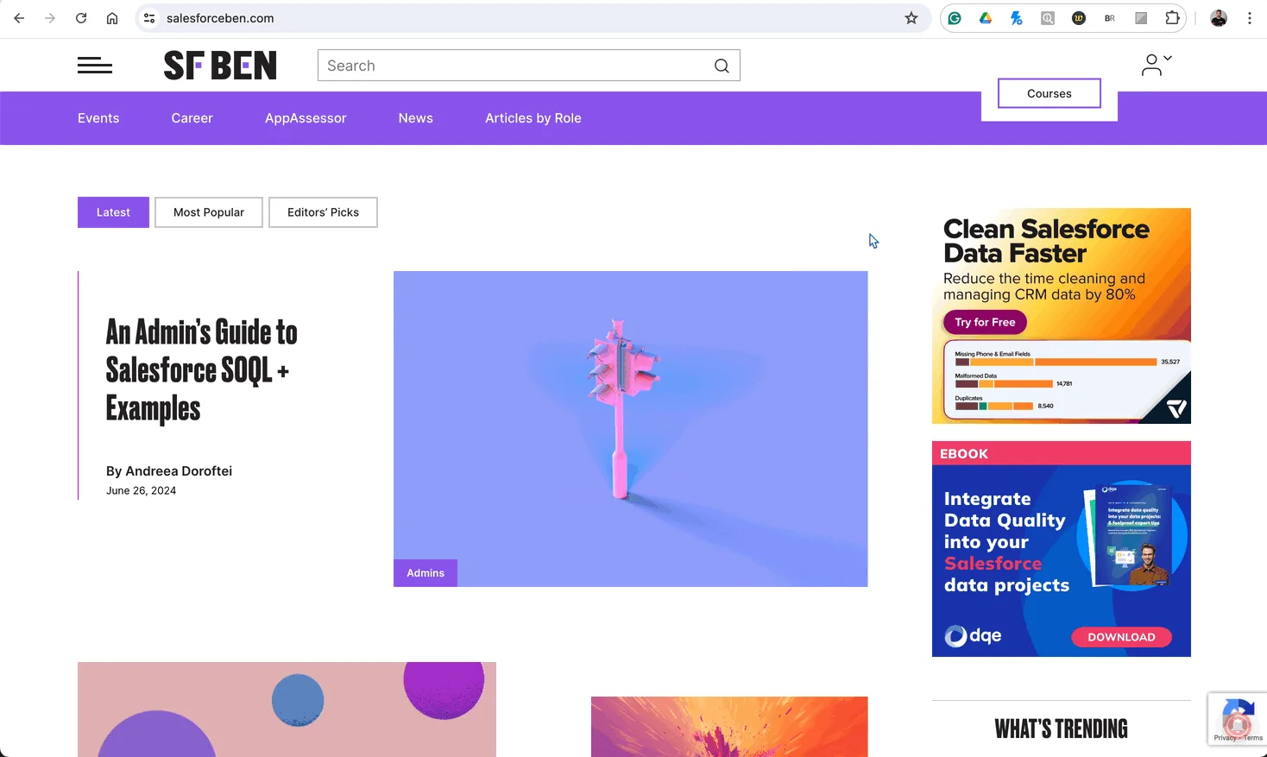Viewport: 1267px width, 757px height.
Task: Open the Clean Salesforce Data Faster ad
Action: pos(1062,316)
